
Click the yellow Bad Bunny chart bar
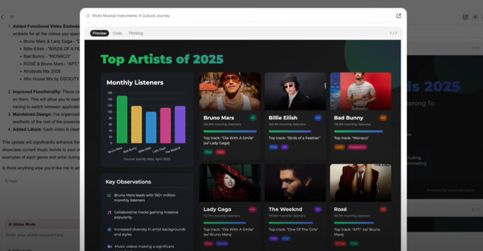tap(136, 125)
